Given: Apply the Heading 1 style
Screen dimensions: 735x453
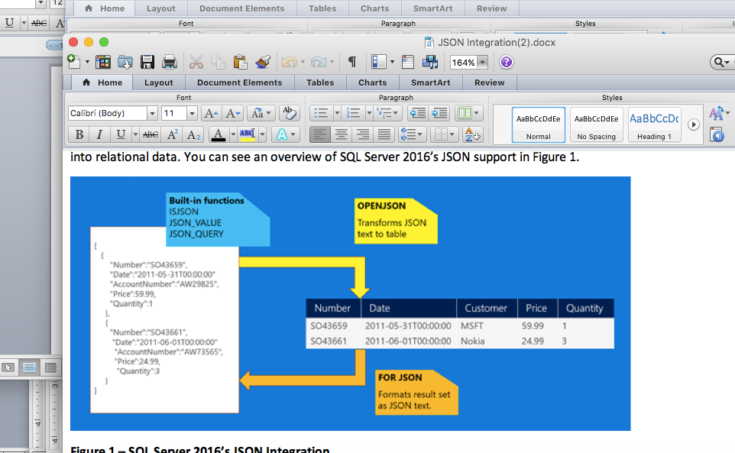Looking at the screenshot, I should pos(654,125).
